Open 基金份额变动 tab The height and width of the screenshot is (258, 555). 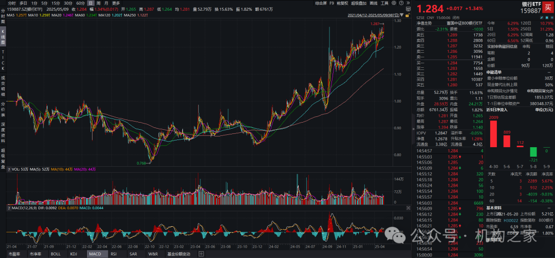pyautogui.click(x=179, y=254)
